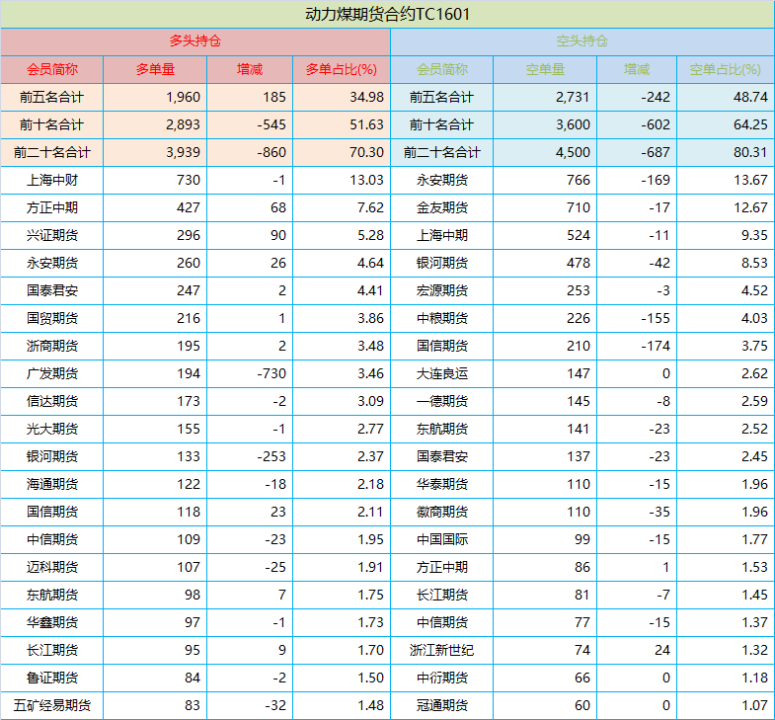
Task: Select the 徽商期货 cell
Action: tap(442, 512)
